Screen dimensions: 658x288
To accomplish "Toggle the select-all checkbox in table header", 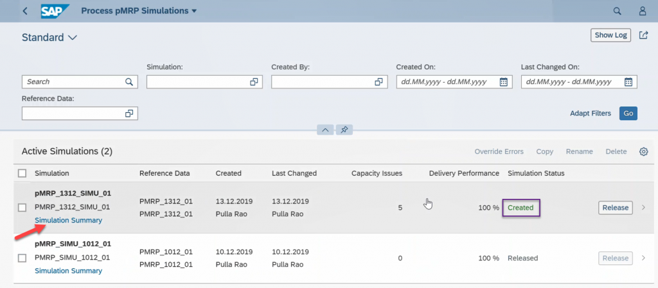I will pos(22,173).
